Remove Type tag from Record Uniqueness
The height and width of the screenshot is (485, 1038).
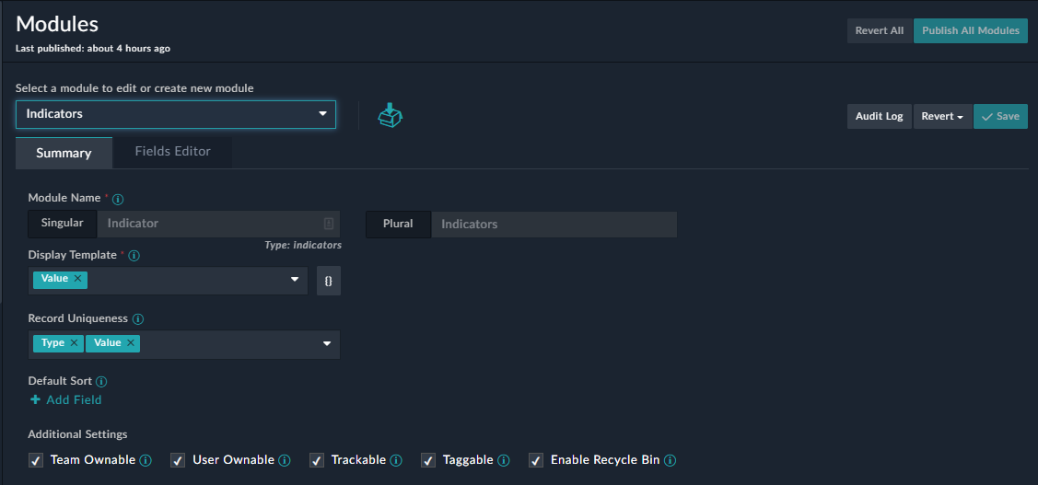(x=74, y=342)
